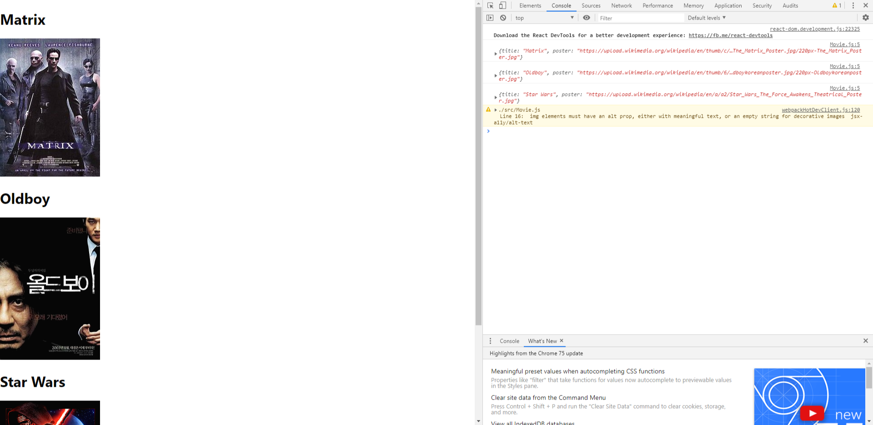Toggle the device toolbar icon

pyautogui.click(x=502, y=5)
